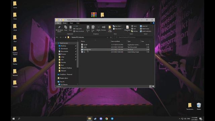Click Invert selection in the ribbon
215x121 pixels.
[145, 31]
